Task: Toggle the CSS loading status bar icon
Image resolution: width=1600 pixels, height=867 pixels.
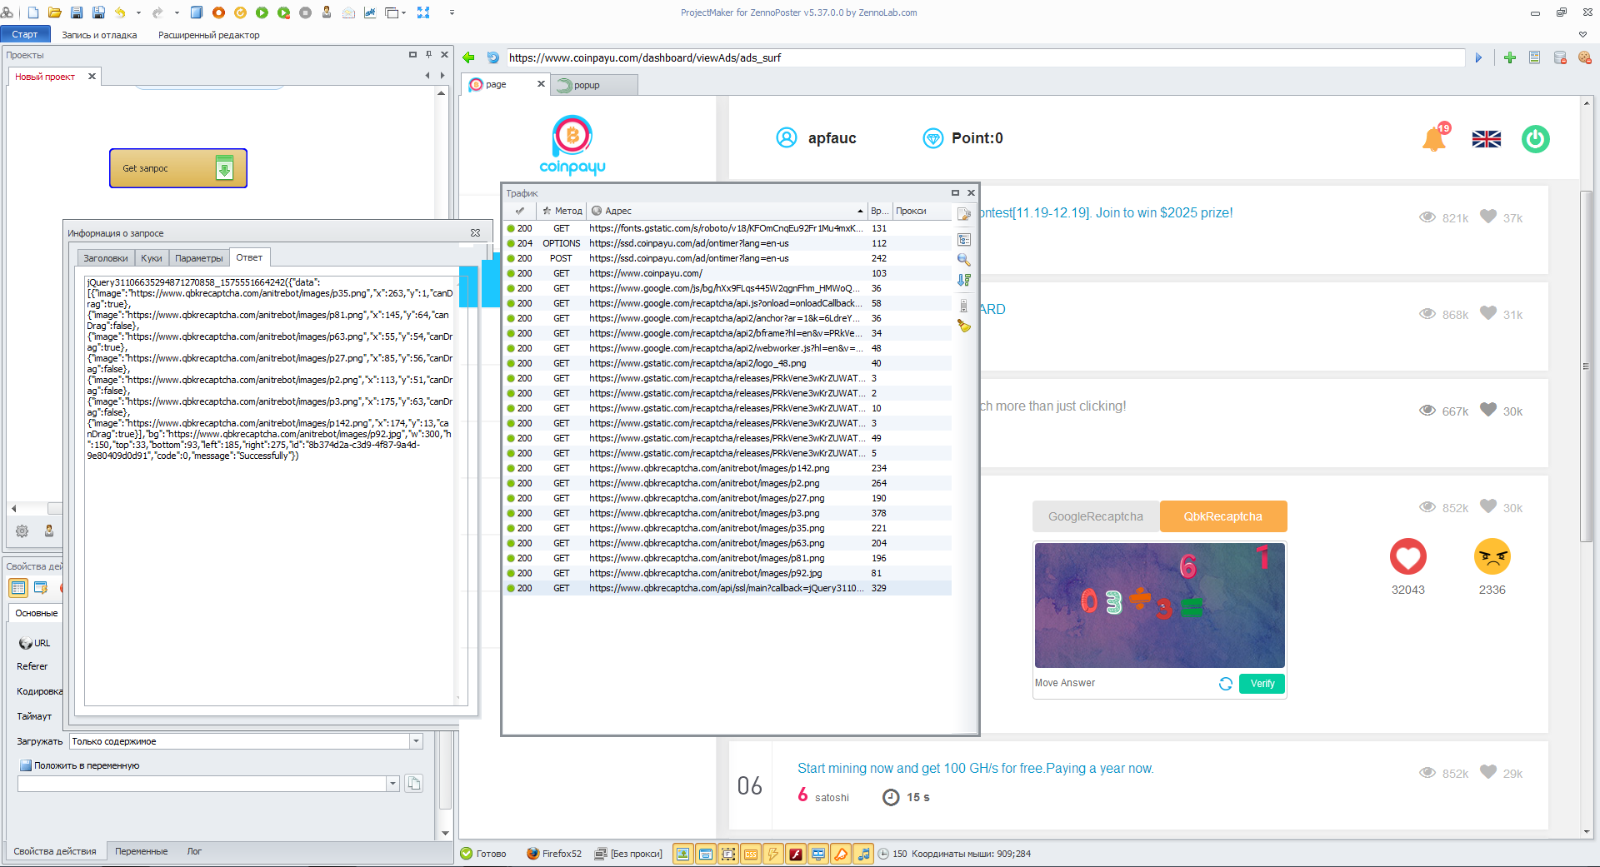Action: [751, 854]
